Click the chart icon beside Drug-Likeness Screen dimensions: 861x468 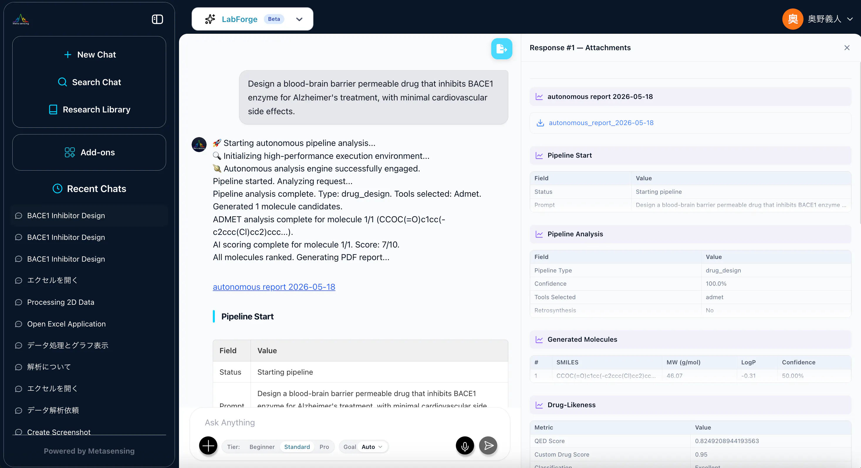(539, 405)
